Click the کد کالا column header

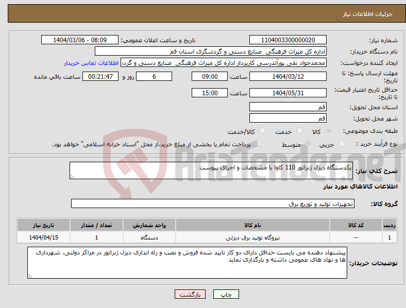click(356, 225)
